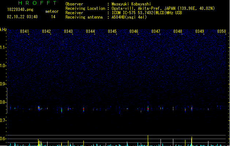The height and width of the screenshot is (146, 230).
Task: Click the 0346 time marker
Action: pyautogui.click(x=134, y=31)
